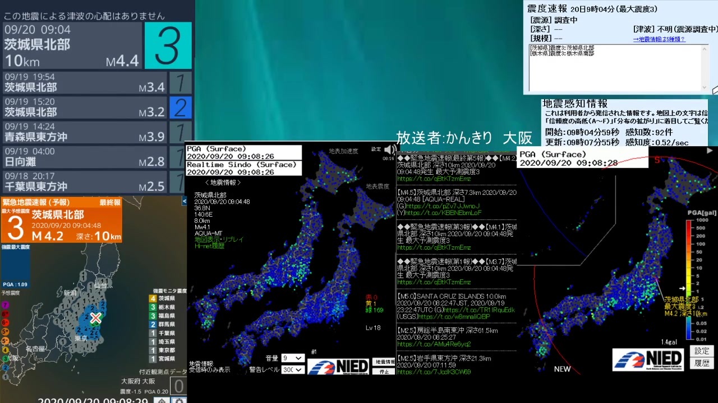Mute the speaker volume icon
This screenshot has width=718, height=403.
(389, 149)
